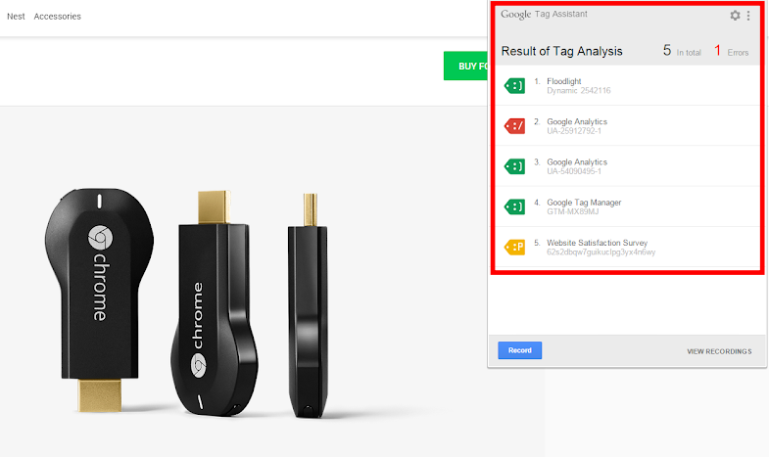Click yellow Website Satisfaction Survey tag icon
Screen dimensions: 769x457
pos(514,248)
